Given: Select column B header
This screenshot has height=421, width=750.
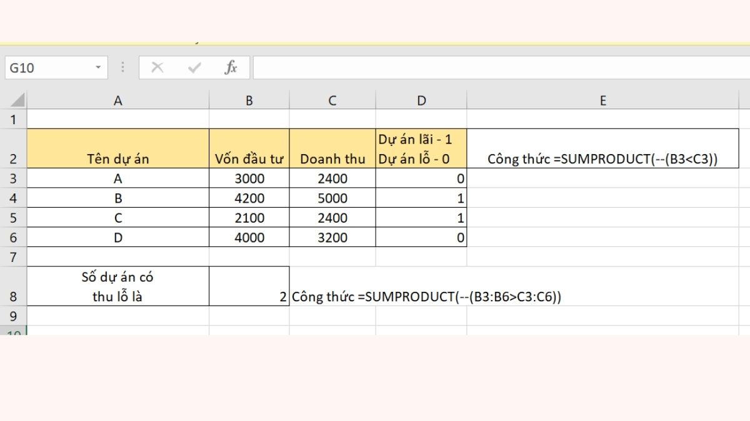Looking at the screenshot, I should click(x=249, y=100).
